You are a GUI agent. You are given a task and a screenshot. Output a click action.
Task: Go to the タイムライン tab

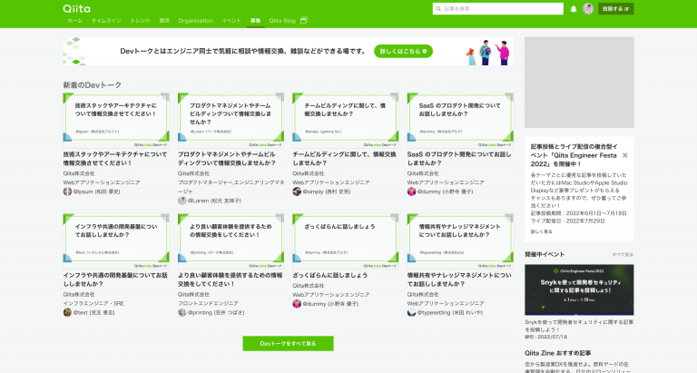106,21
